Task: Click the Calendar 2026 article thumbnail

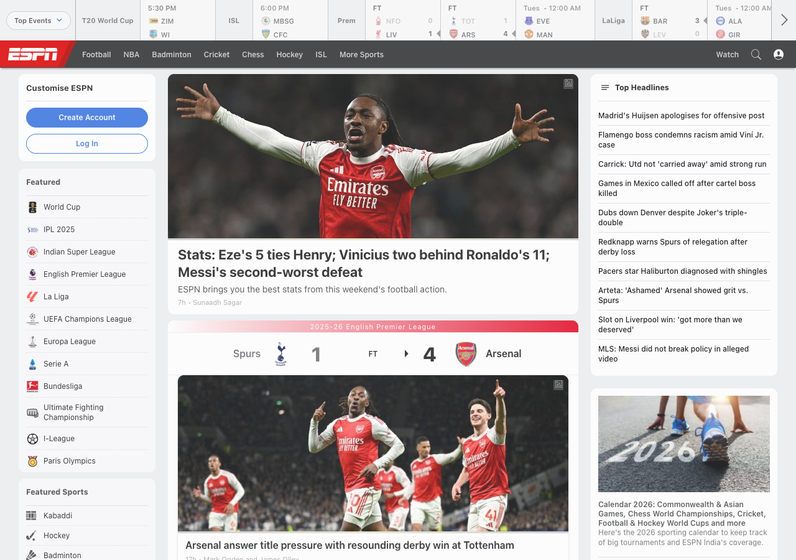Action: (683, 444)
